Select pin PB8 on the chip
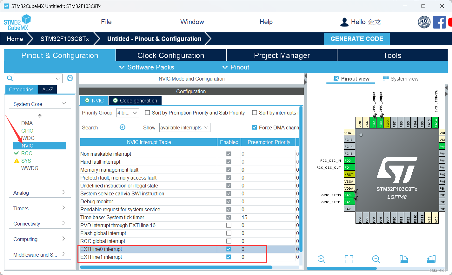452x275 pixels. pyautogui.click(x=380, y=122)
